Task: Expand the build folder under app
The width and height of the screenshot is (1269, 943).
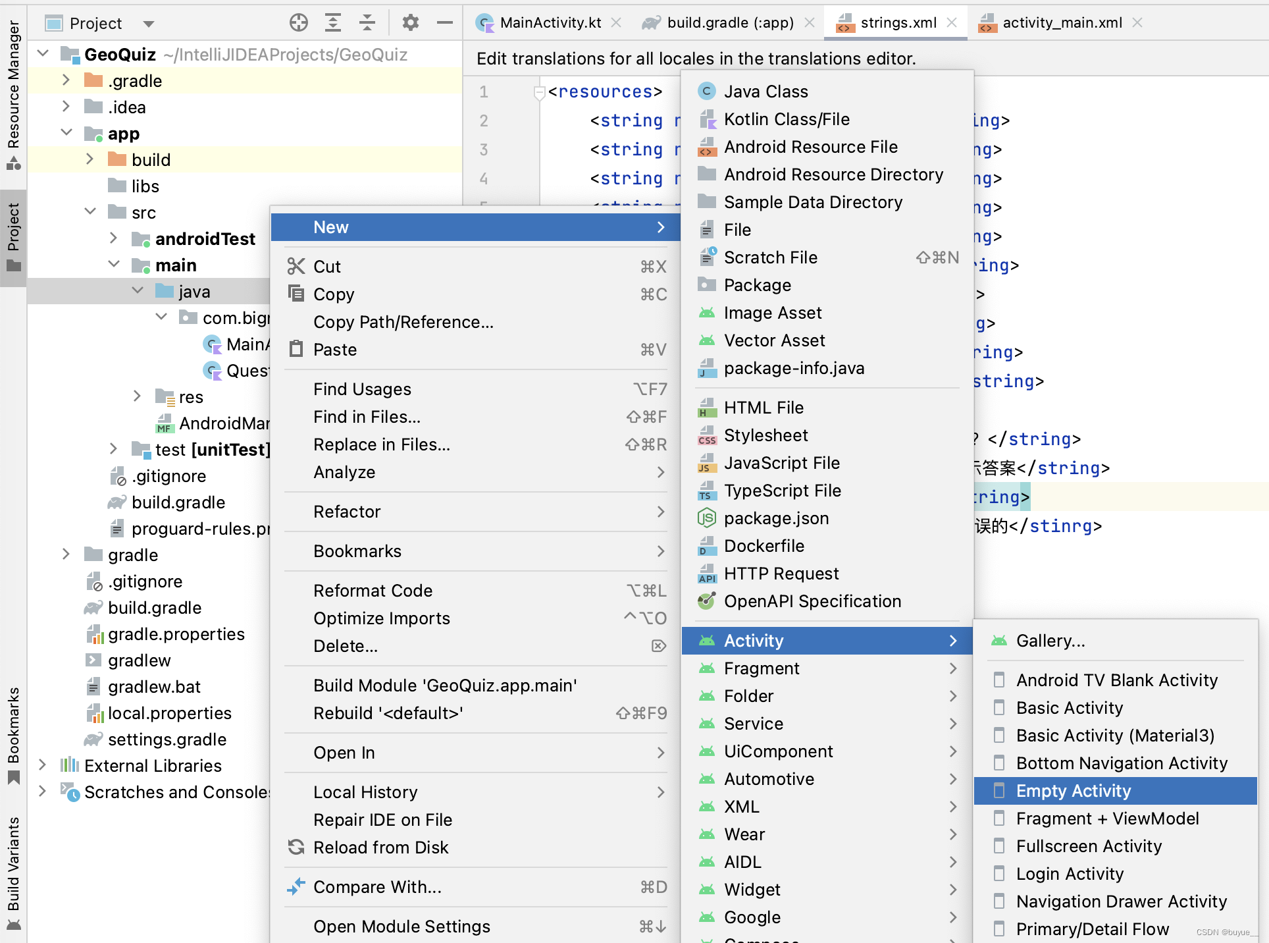Action: click(x=90, y=159)
